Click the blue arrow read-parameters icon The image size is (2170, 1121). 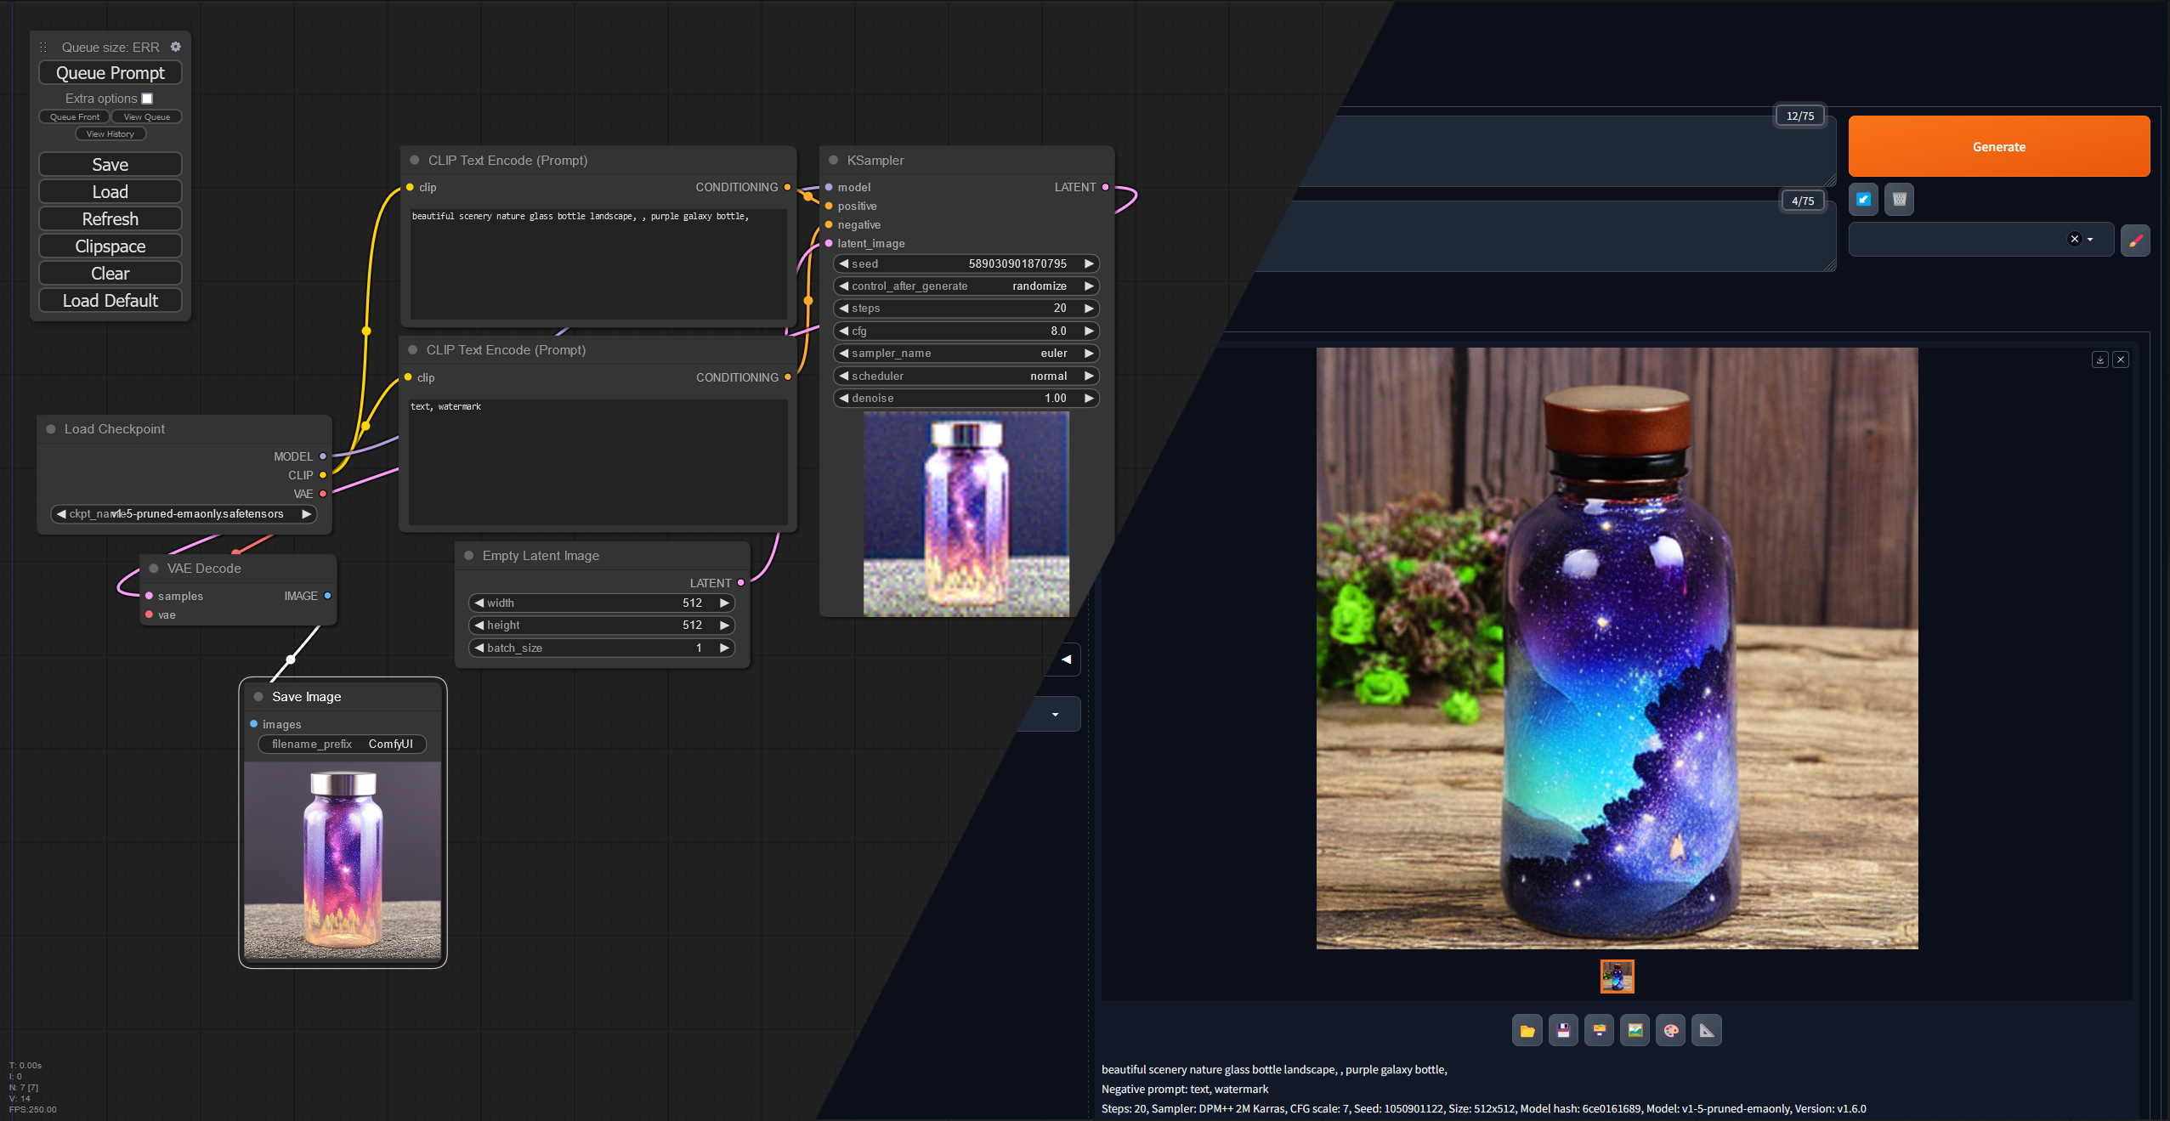tap(1863, 200)
